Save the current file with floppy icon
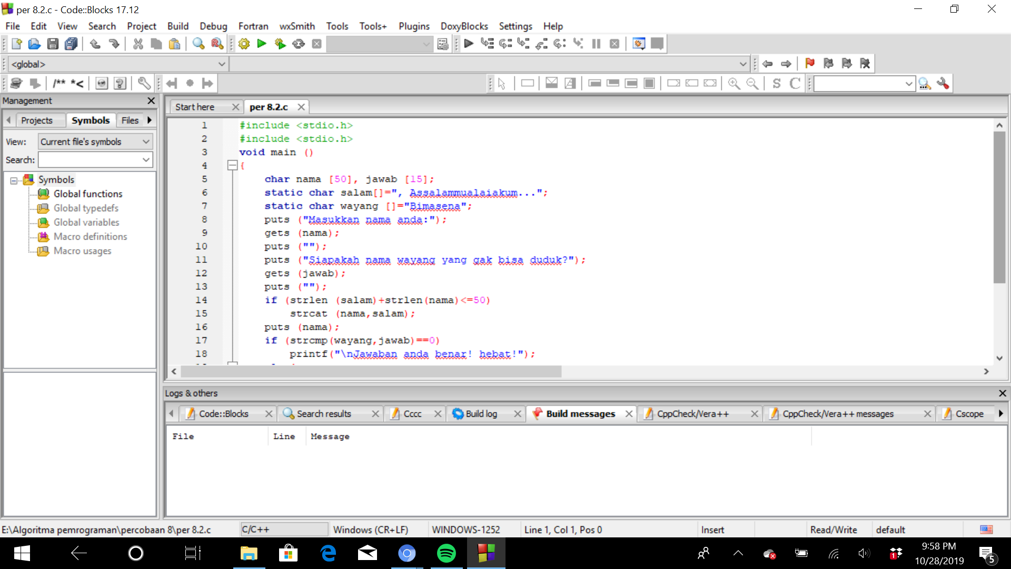1011x569 pixels. coord(53,44)
